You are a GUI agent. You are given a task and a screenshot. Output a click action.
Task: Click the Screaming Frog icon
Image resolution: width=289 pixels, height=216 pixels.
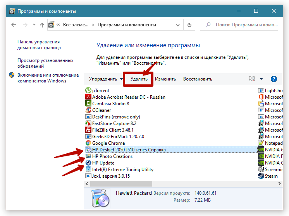261,170
